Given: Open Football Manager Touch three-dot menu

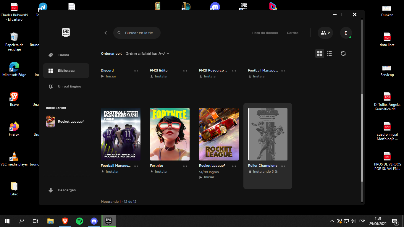Looking at the screenshot, I should (136, 166).
